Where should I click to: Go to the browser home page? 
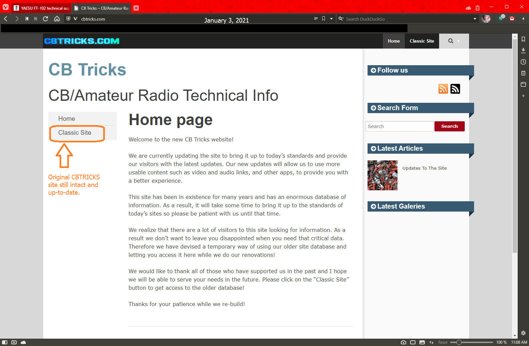[x=57, y=19]
